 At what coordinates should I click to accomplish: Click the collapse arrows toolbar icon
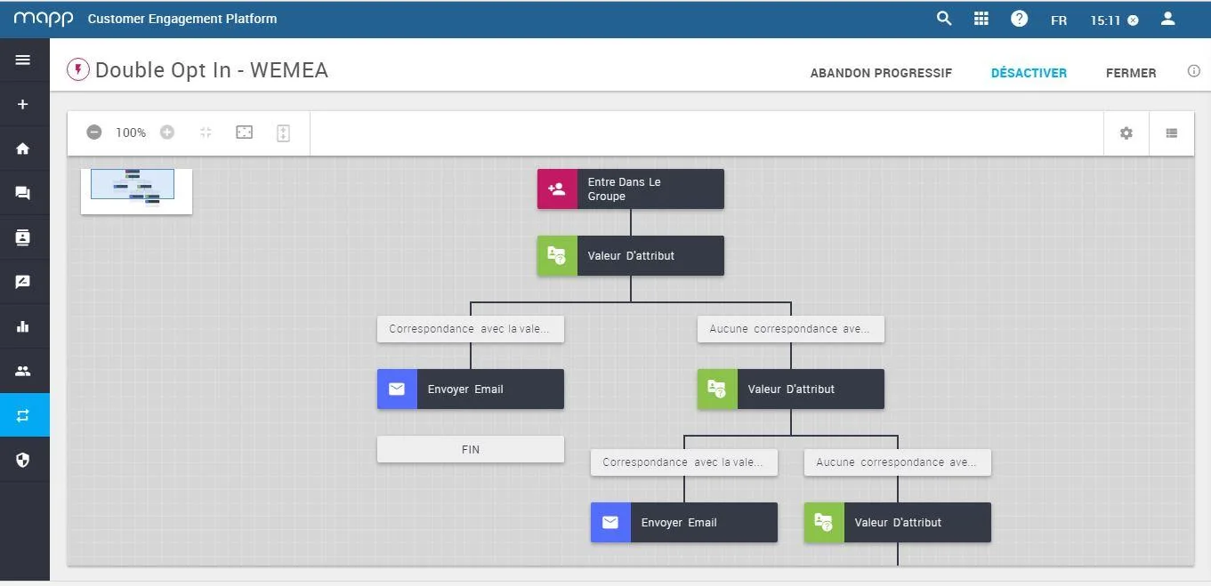206,132
